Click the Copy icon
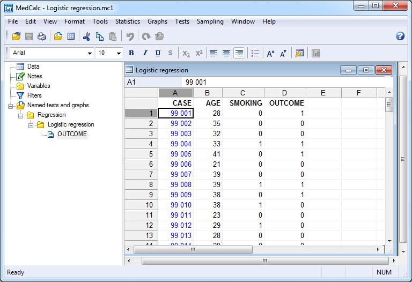This screenshot has height=282, width=412. 100,36
